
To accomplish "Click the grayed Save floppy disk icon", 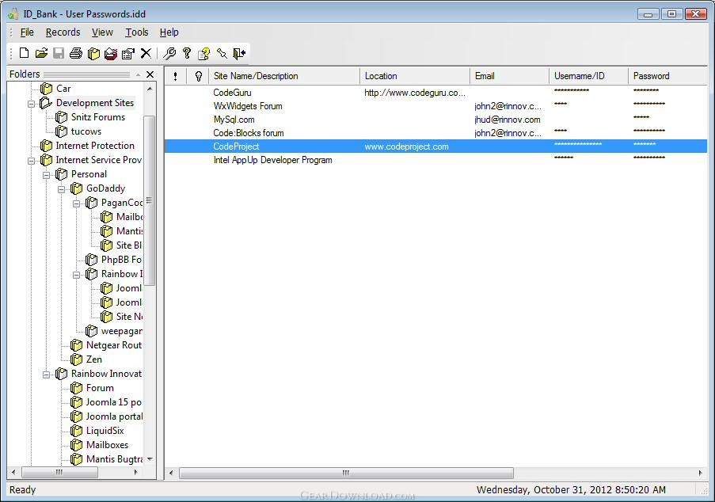I will coord(59,53).
